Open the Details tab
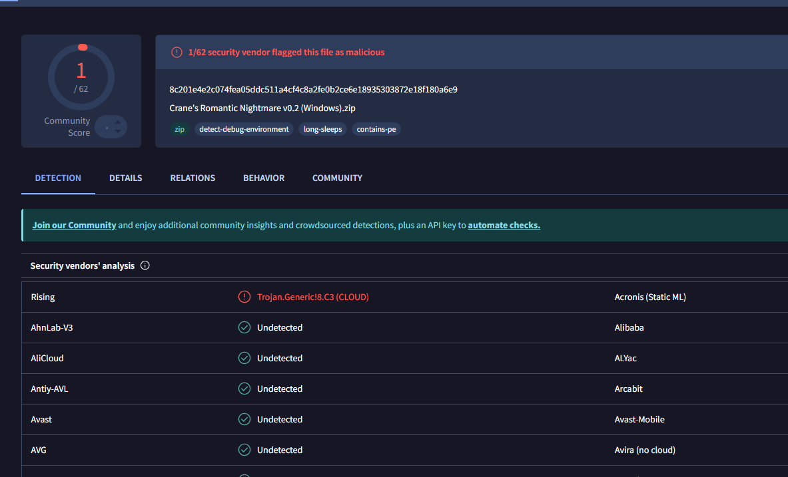 click(x=126, y=178)
